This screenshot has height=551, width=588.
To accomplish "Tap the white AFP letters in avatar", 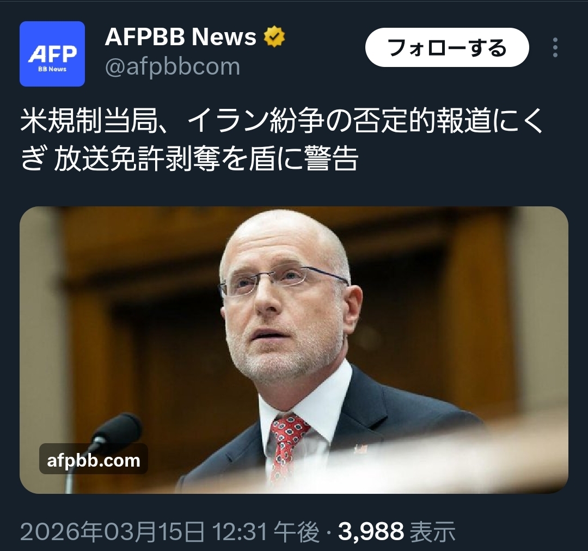I will tap(52, 54).
